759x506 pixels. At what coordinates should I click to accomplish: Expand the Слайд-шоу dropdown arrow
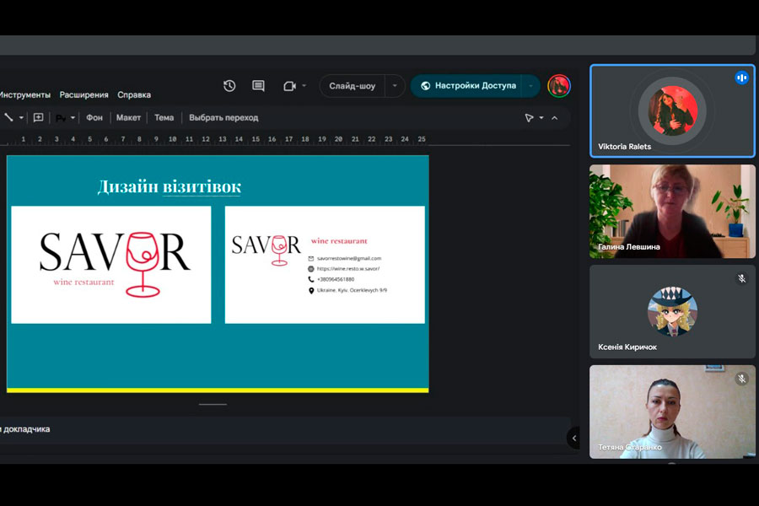[395, 86]
